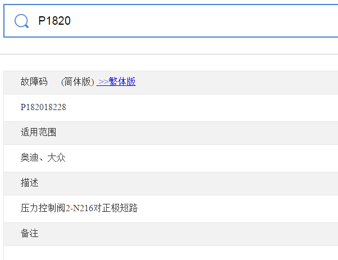Click the 压力控制阀2-N216对正极短路 description
The image size is (338, 260).
click(79, 208)
